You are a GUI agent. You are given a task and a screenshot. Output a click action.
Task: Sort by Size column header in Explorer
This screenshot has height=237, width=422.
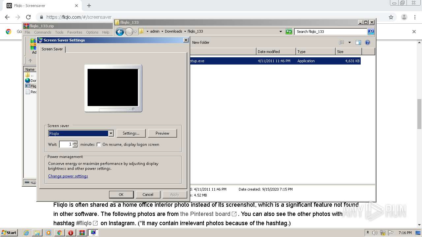[x=348, y=52]
